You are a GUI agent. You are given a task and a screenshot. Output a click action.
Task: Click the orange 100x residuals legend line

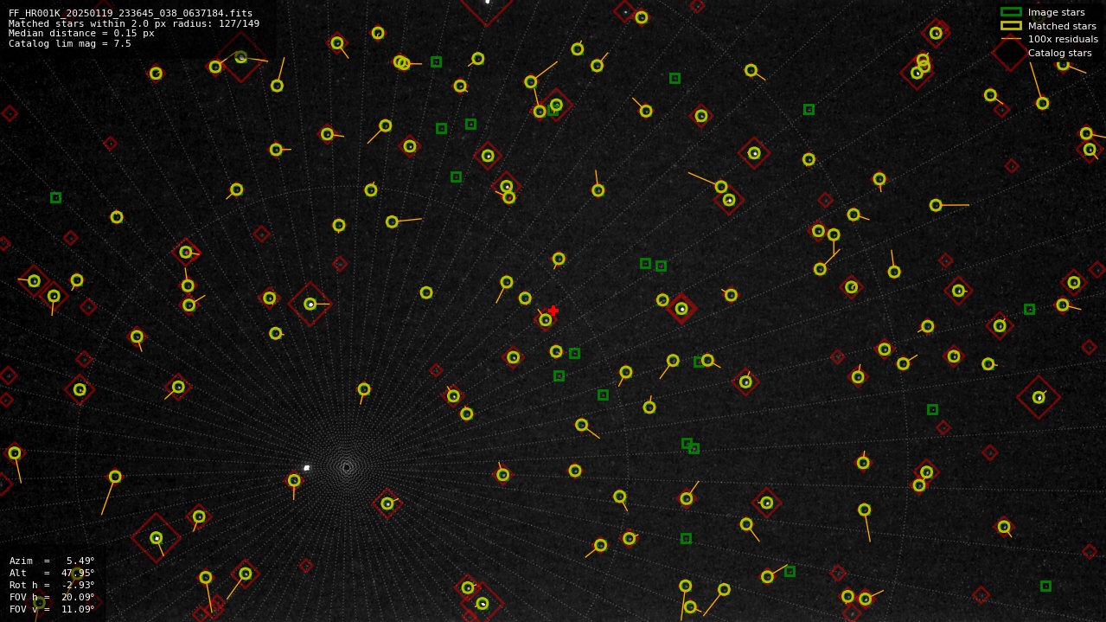[1011, 39]
